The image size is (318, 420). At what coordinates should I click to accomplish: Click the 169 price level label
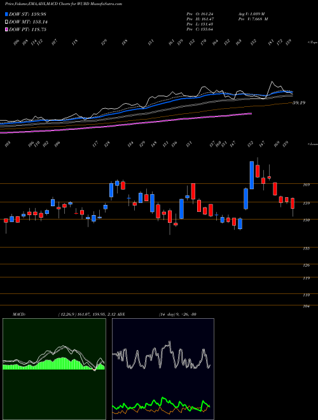click(307, 185)
